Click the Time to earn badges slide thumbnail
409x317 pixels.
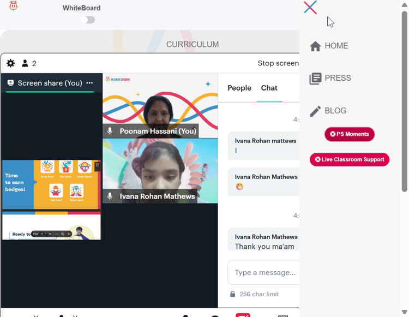pos(51,184)
